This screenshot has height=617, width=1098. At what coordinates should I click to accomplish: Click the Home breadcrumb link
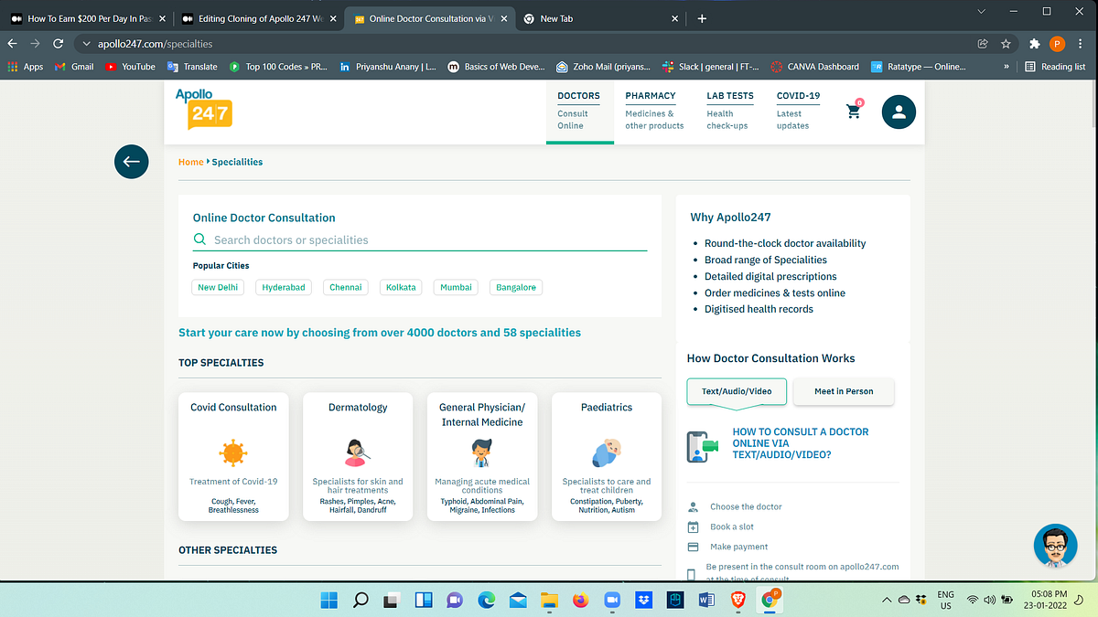point(190,162)
